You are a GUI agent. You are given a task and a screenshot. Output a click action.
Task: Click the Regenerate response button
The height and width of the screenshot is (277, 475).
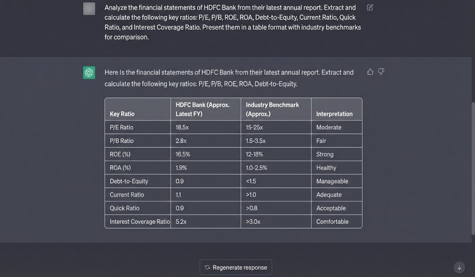(236, 267)
